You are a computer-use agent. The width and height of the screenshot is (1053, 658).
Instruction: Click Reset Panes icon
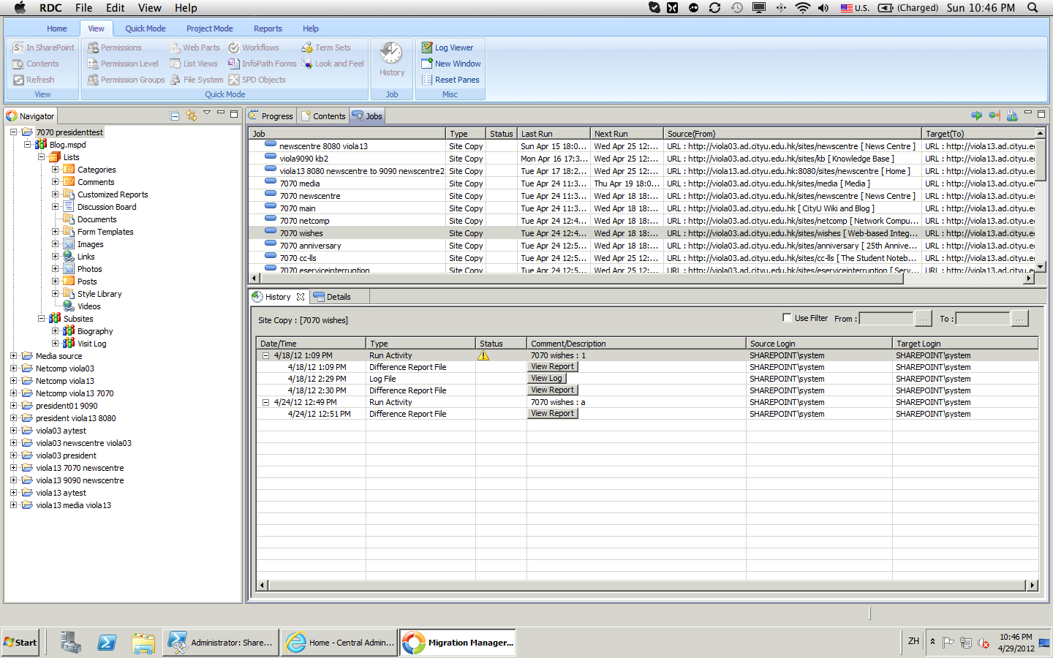click(427, 80)
